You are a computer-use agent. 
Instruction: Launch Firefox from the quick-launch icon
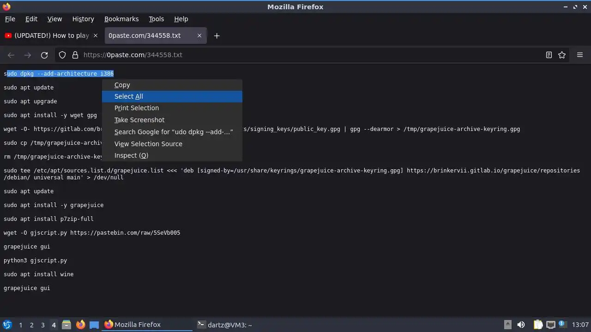click(80, 325)
